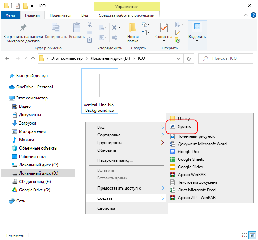Click the Easy access icon
Viewport: 258px width, 240px height.
(x=144, y=32)
